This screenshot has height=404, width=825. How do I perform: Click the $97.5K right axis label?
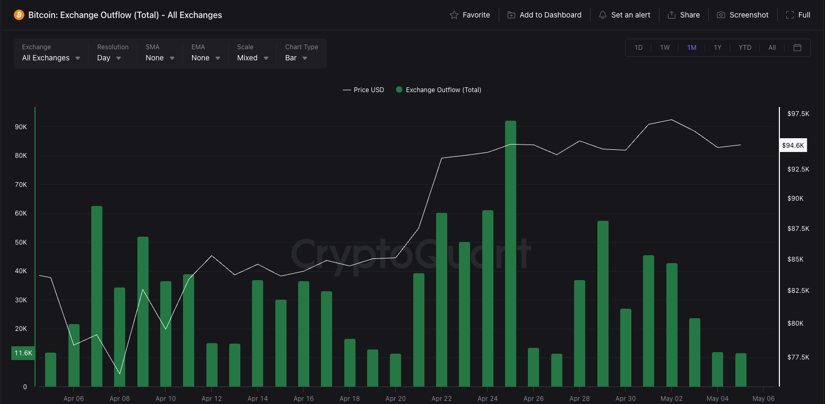pos(798,114)
